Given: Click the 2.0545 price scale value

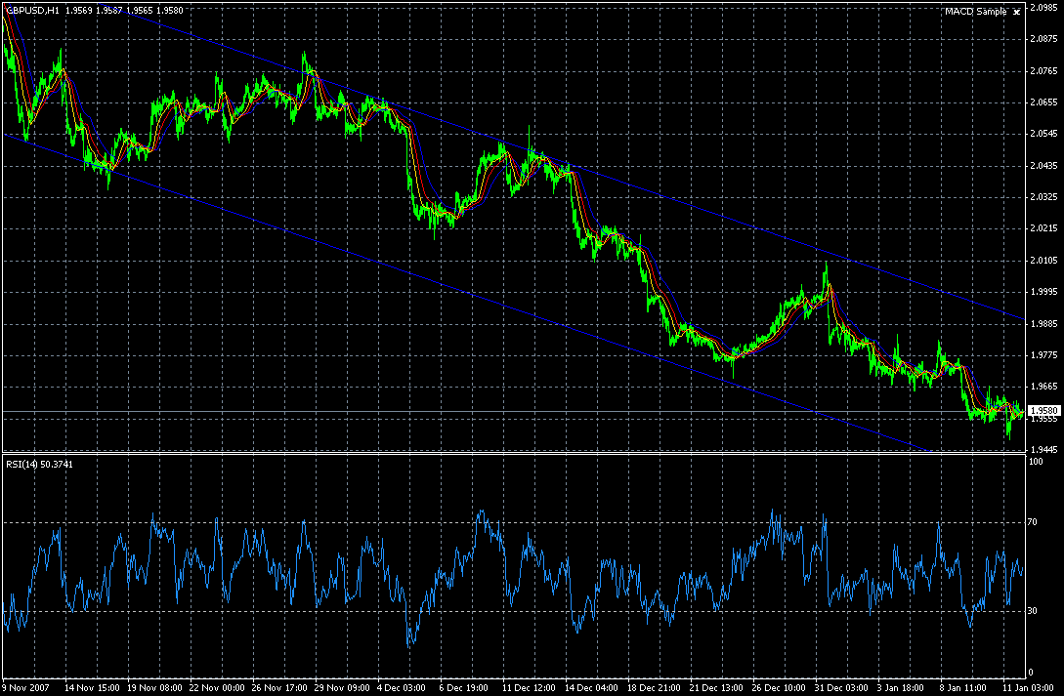Looking at the screenshot, I should [x=1043, y=134].
